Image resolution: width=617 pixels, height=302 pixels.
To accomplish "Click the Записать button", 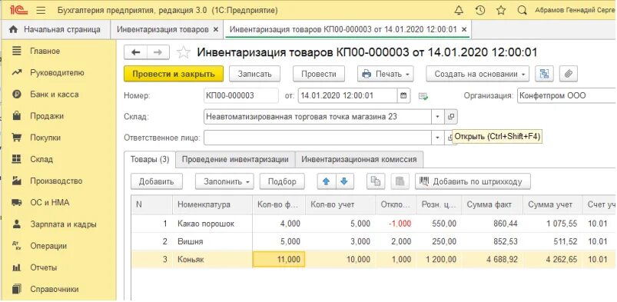I will [x=254, y=74].
